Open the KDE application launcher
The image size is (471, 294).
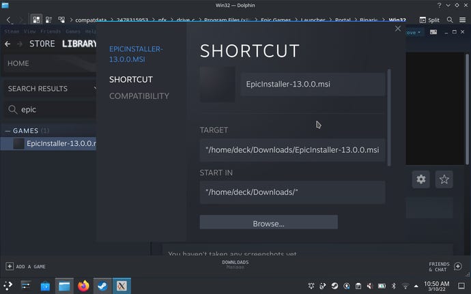pyautogui.click(x=8, y=286)
